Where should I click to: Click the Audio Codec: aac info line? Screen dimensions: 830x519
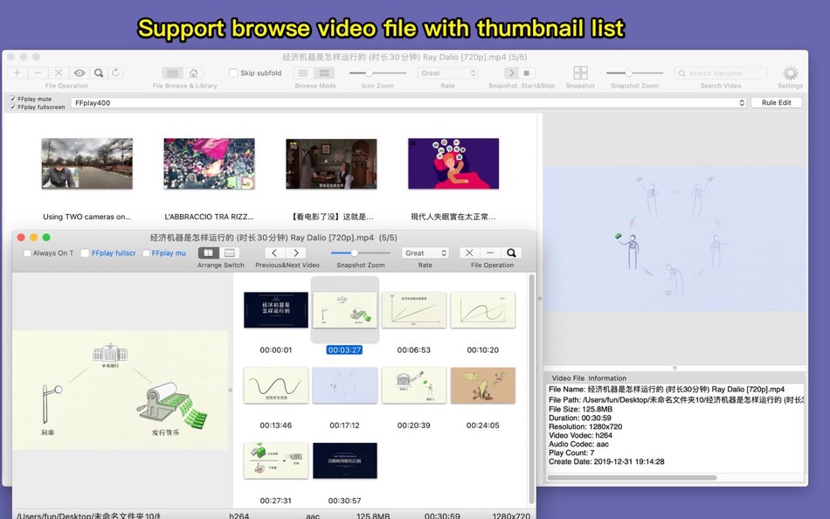coord(579,445)
